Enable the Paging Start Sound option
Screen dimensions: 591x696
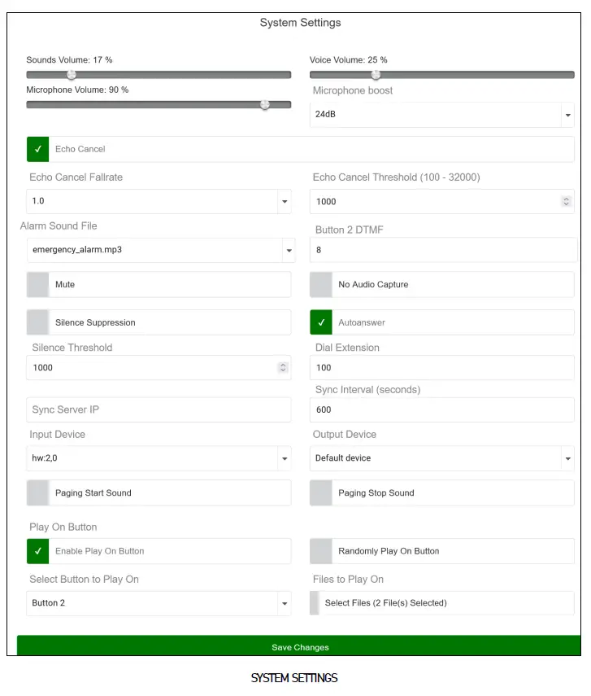point(37,492)
